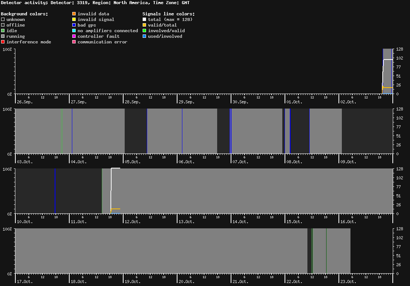Click the blue 'bad gps' swatch
The image size is (410, 286).
click(x=74, y=25)
